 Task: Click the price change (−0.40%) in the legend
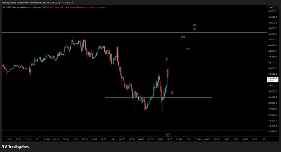[100, 7]
